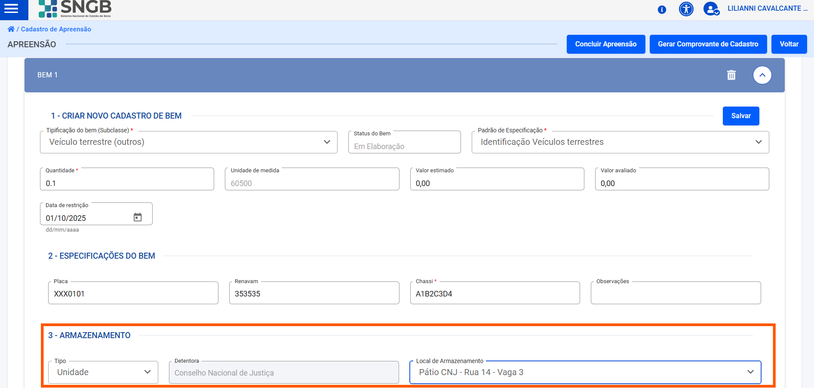This screenshot has height=388, width=814.
Task: Click Gerar Comprovante de Cadastro button
Action: [708, 44]
